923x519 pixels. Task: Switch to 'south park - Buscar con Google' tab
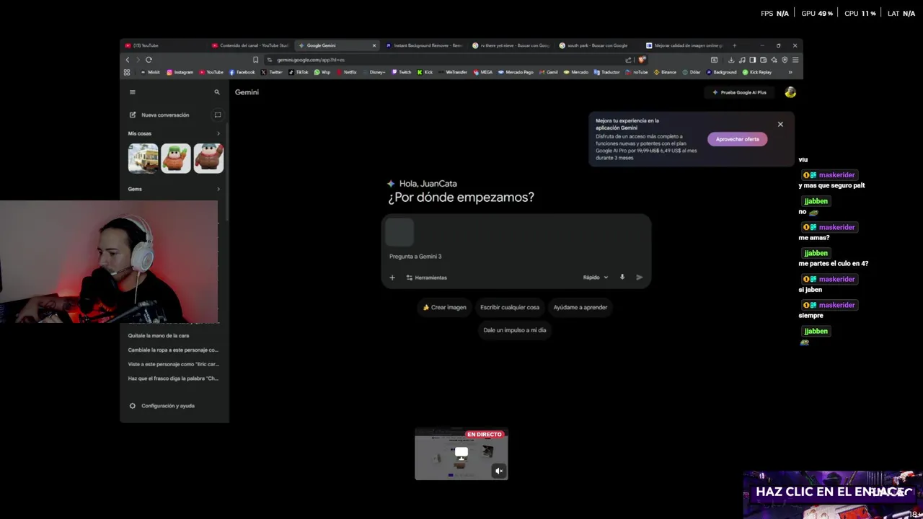point(598,45)
